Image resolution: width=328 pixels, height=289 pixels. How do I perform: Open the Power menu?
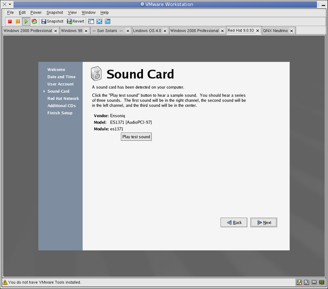36,12
